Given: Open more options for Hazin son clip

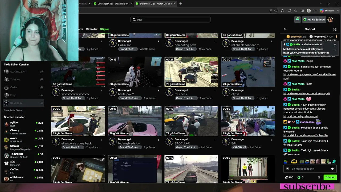Looking at the screenshot, I should 159,41.
